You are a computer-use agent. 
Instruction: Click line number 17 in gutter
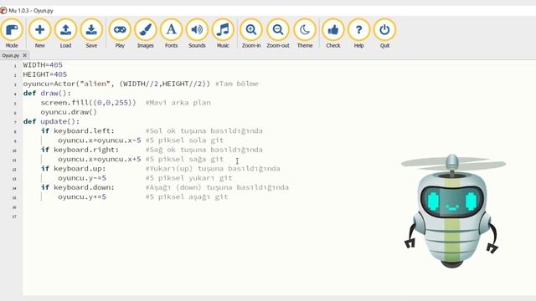pyautogui.click(x=14, y=217)
